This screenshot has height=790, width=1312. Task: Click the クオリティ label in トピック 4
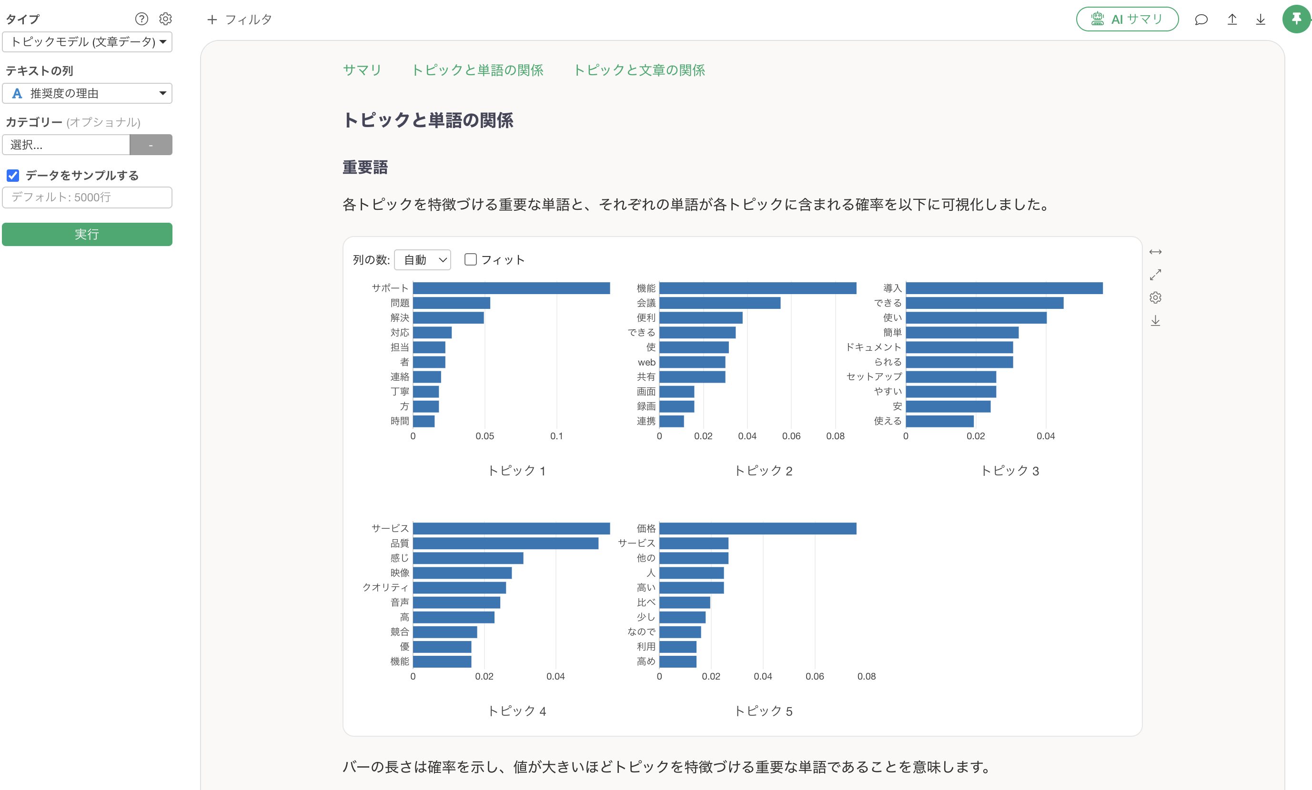point(385,587)
